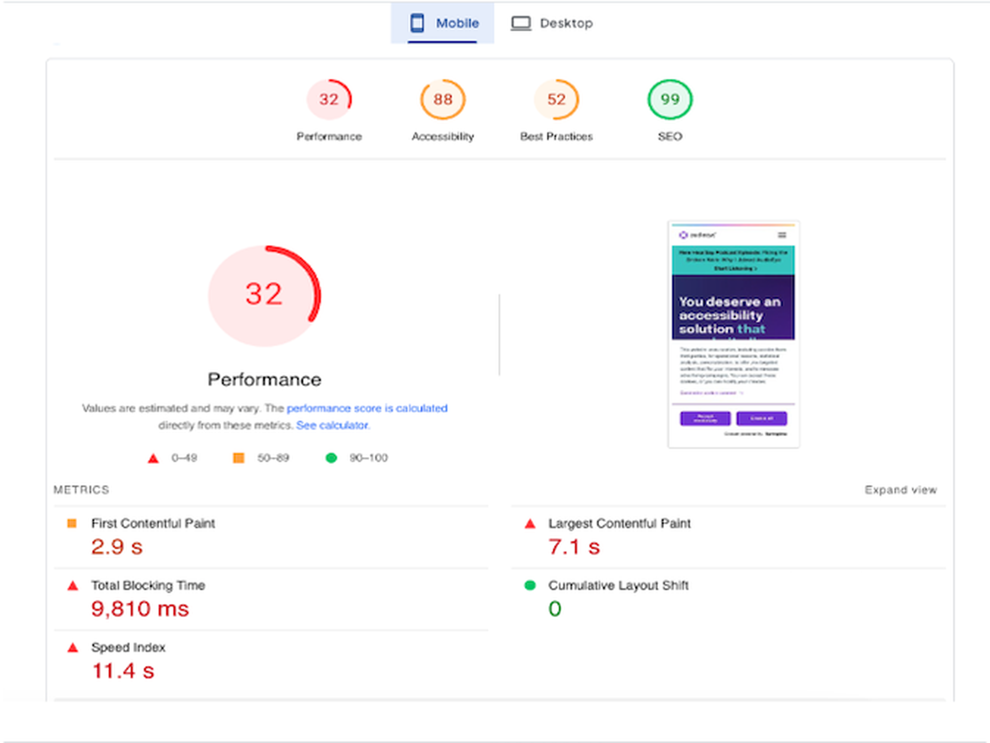990x743 pixels.
Task: Click the large red 32 Performance circle
Action: point(264,295)
